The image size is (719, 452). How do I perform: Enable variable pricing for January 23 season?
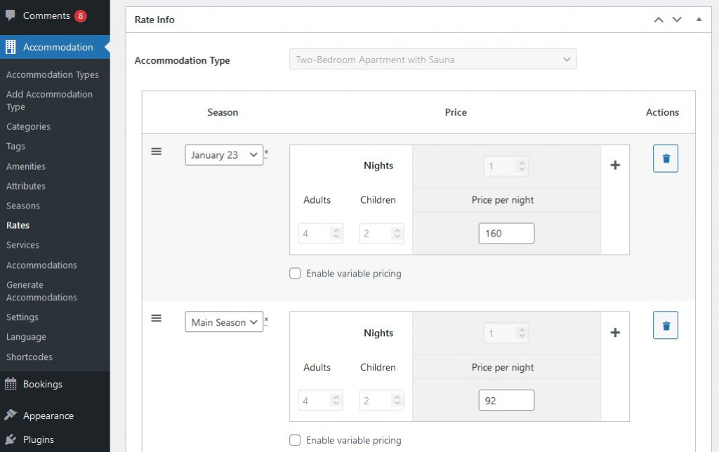pyautogui.click(x=296, y=274)
